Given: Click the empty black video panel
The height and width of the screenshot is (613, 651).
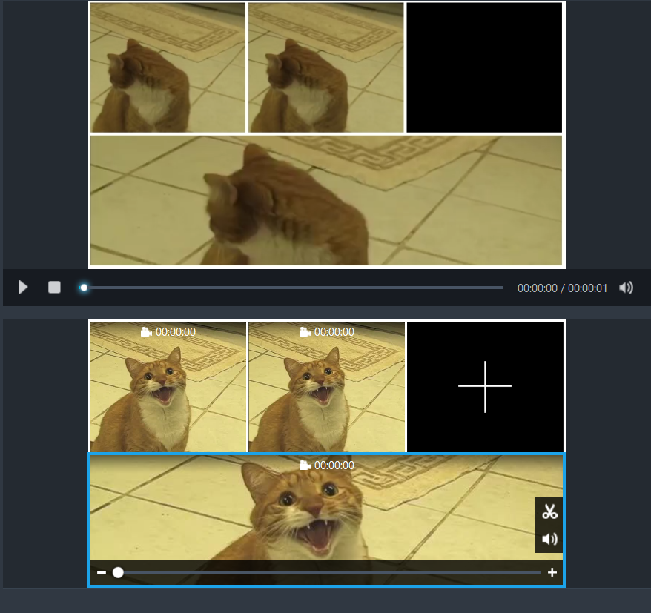Looking at the screenshot, I should (485, 385).
